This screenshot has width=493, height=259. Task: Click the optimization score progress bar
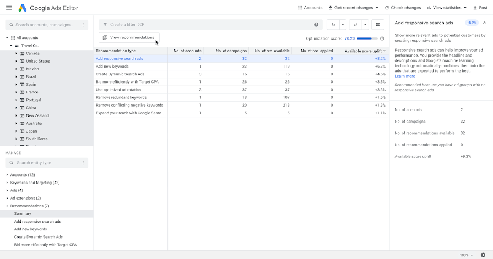[367, 38]
